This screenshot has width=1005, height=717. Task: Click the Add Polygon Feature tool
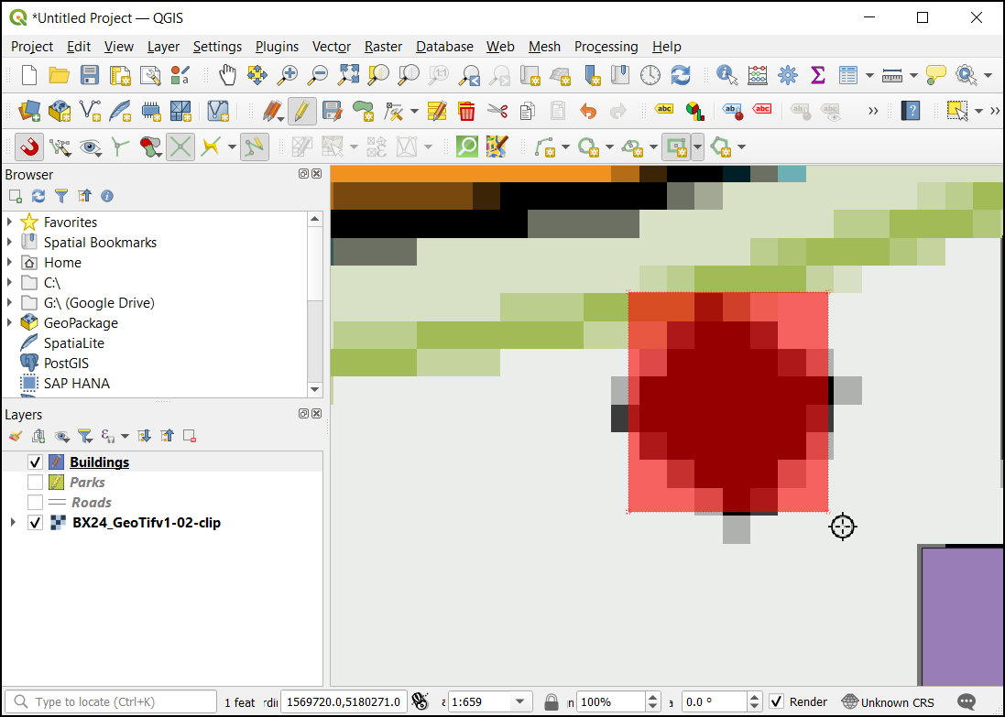[363, 111]
